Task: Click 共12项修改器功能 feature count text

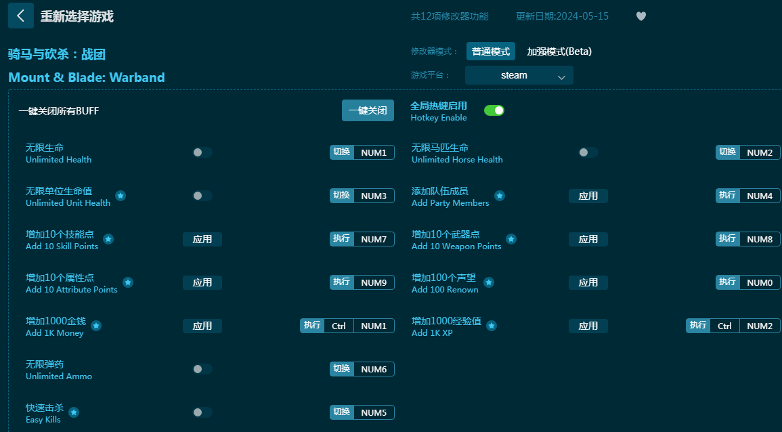Action: point(450,16)
